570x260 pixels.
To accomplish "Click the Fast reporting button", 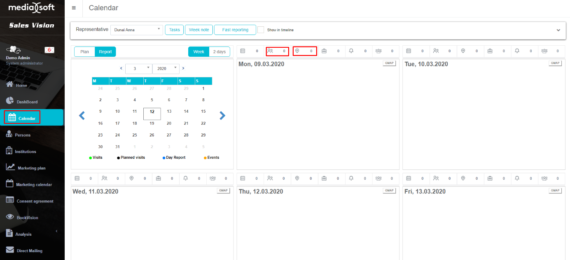I will tap(235, 30).
